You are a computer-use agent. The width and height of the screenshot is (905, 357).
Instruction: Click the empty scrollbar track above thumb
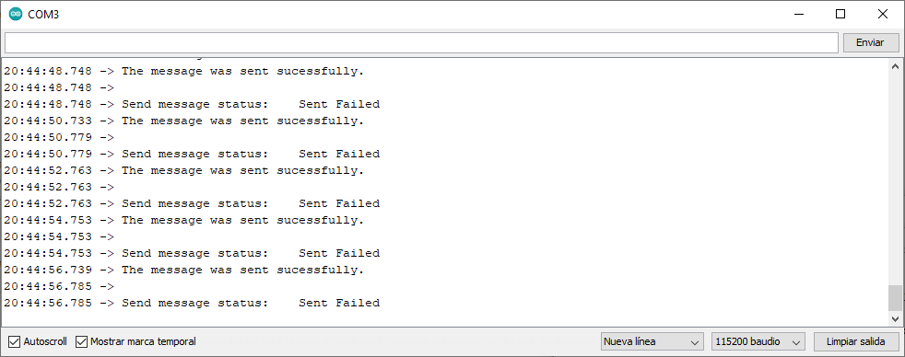click(x=895, y=178)
